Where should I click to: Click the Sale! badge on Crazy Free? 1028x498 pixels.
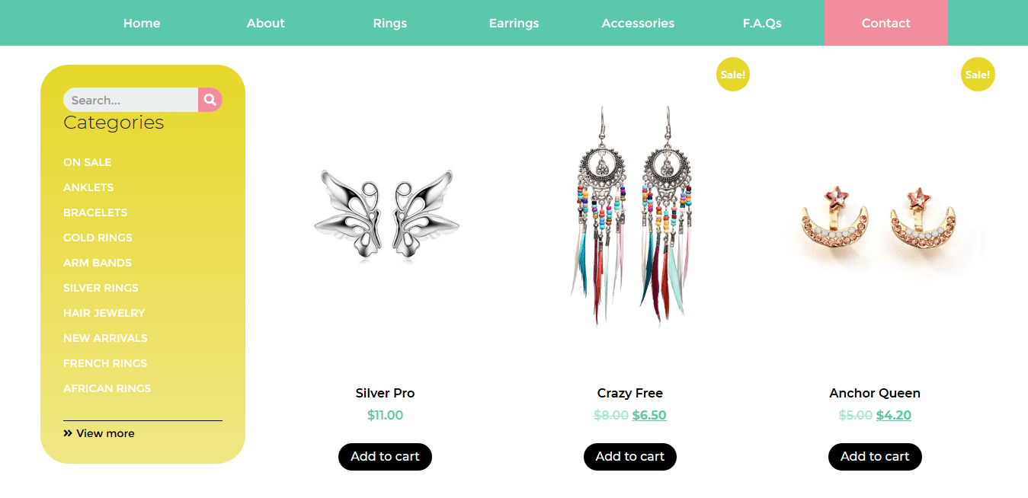tap(733, 75)
